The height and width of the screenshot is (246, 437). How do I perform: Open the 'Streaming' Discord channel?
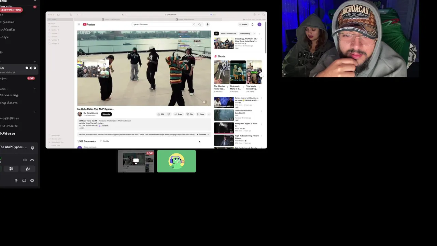pyautogui.click(x=9, y=95)
